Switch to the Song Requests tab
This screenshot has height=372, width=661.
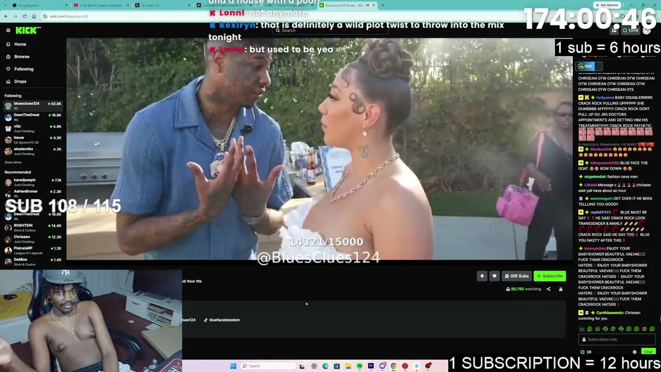(40, 5)
